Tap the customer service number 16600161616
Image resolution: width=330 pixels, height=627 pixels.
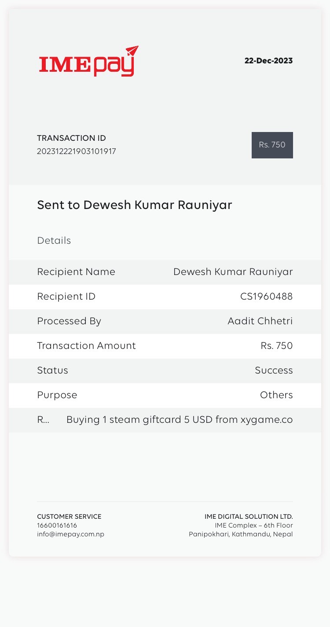click(x=57, y=525)
